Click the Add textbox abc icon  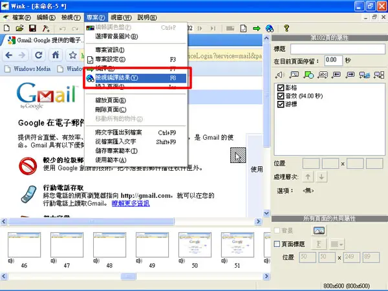pos(323,74)
